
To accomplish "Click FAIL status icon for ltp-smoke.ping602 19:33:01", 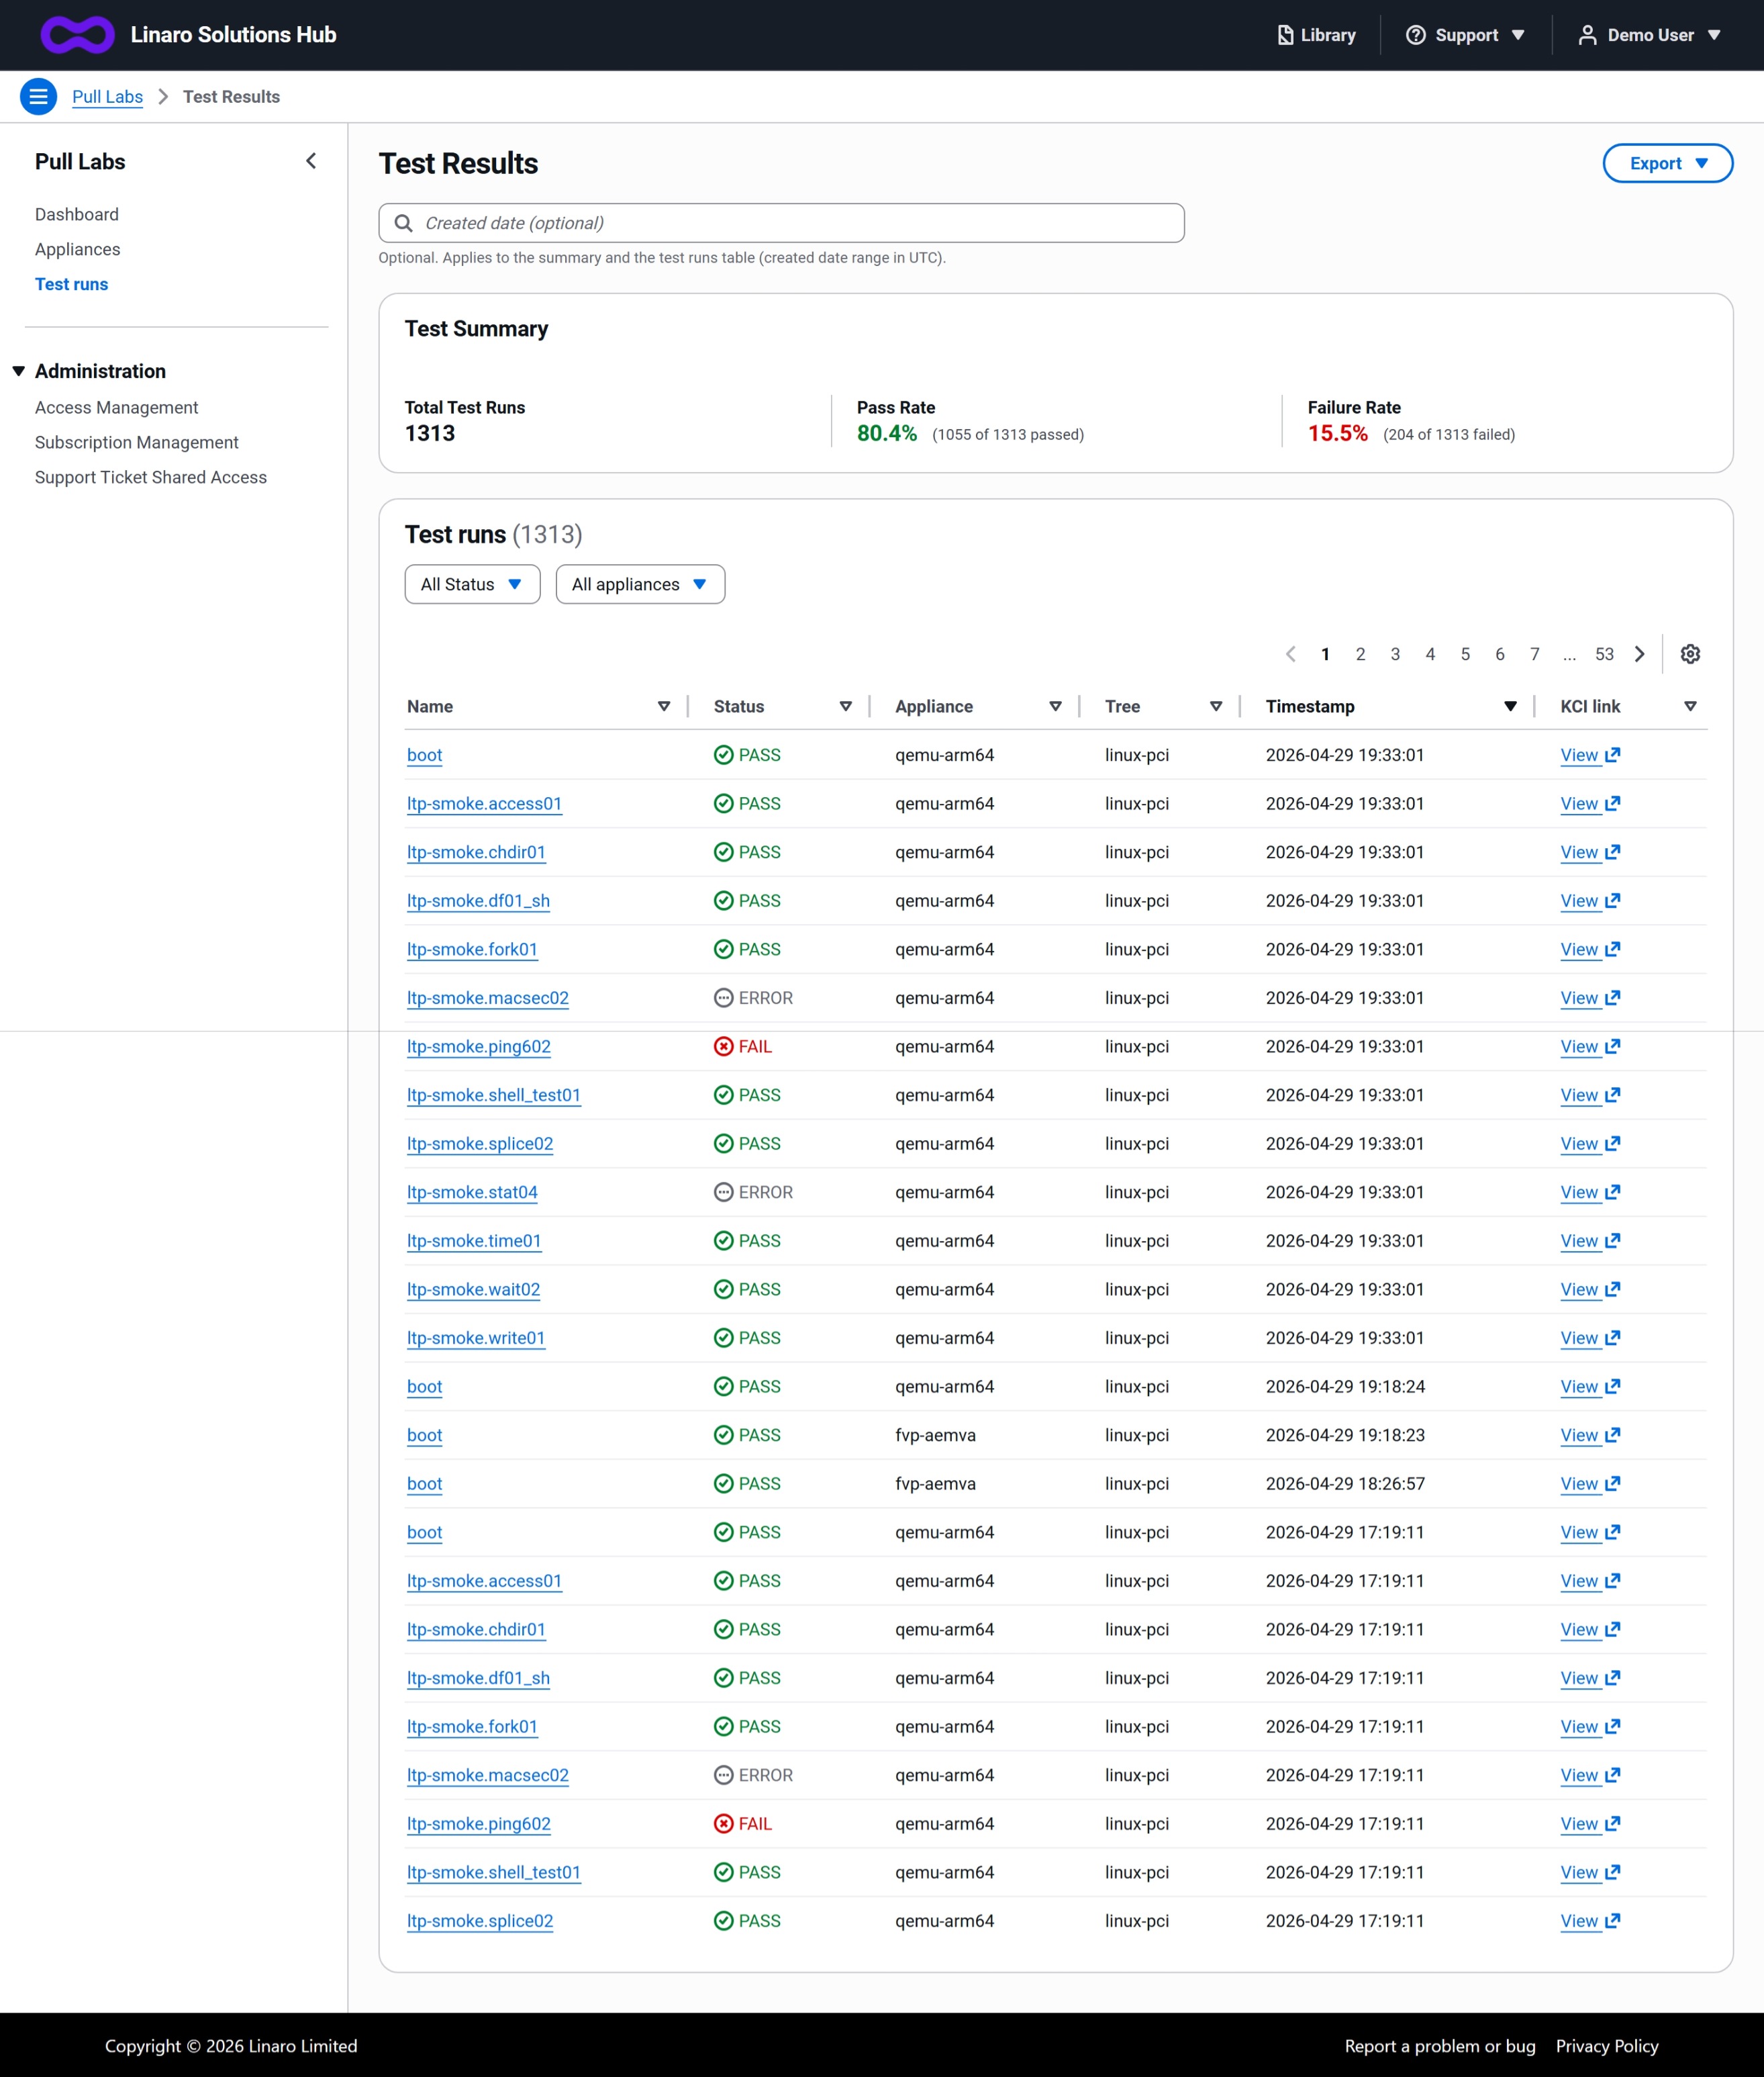I will (x=723, y=1046).
